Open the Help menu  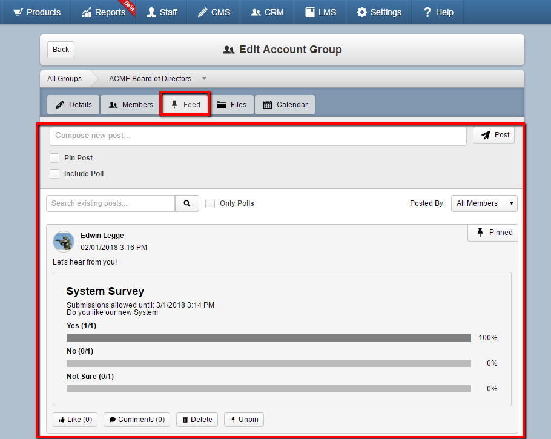[x=438, y=12]
